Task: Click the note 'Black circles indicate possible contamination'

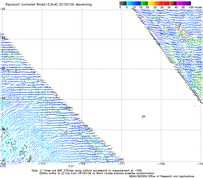Action: coord(125,173)
